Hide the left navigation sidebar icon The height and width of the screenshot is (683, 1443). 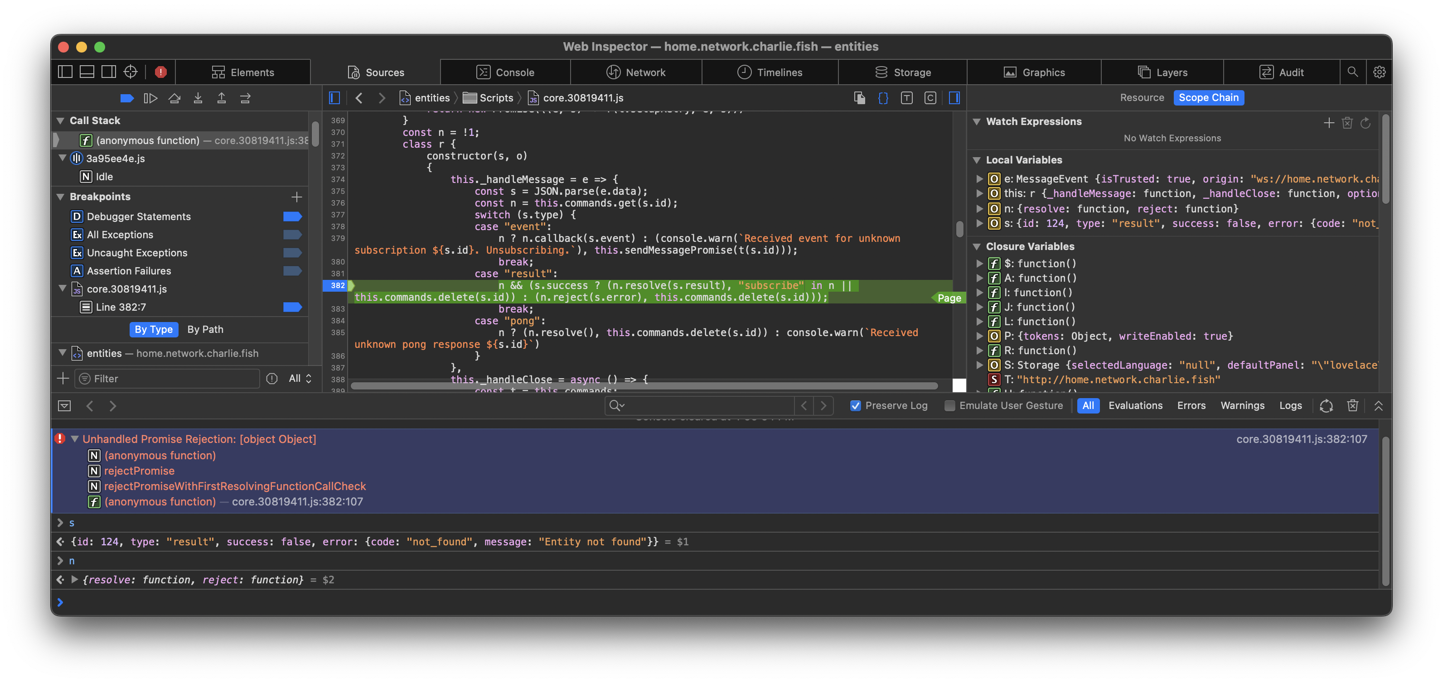coord(334,98)
